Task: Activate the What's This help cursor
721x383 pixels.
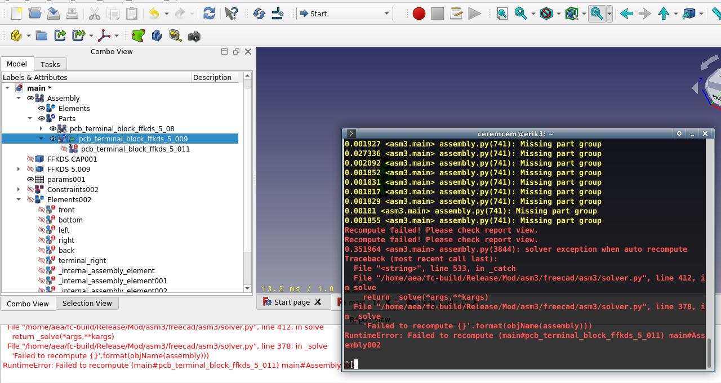Action: [231, 13]
